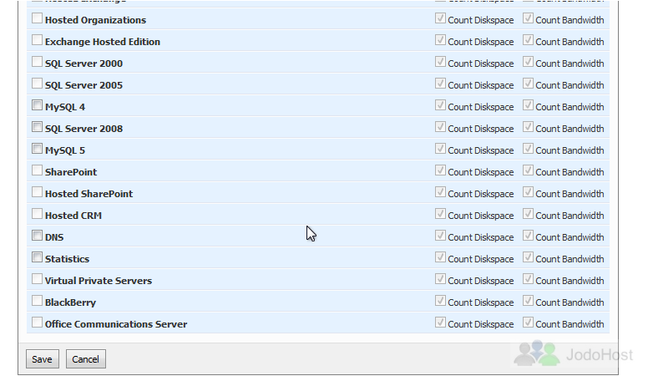The image size is (648, 376).
Task: Click the Hosted Organizations label text
Action: [95, 20]
